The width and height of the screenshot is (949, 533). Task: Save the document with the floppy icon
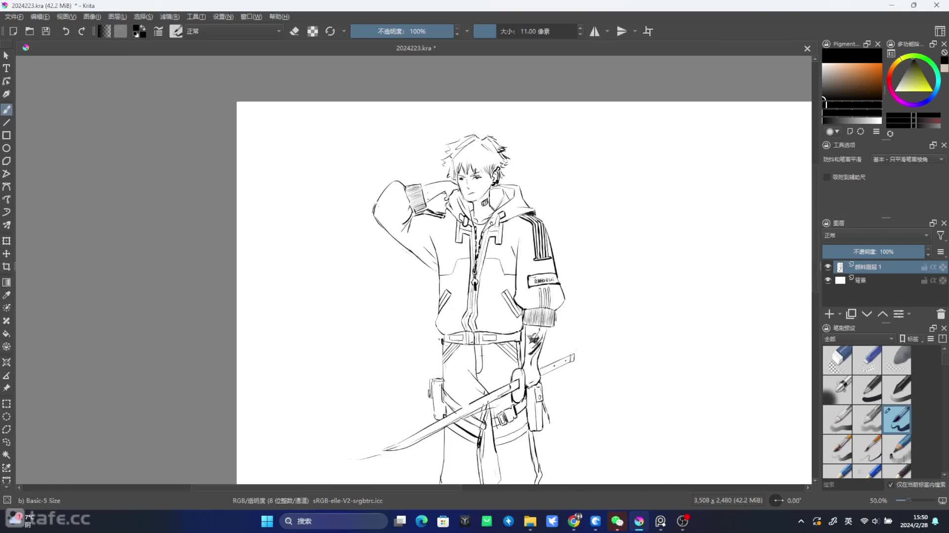pos(46,31)
